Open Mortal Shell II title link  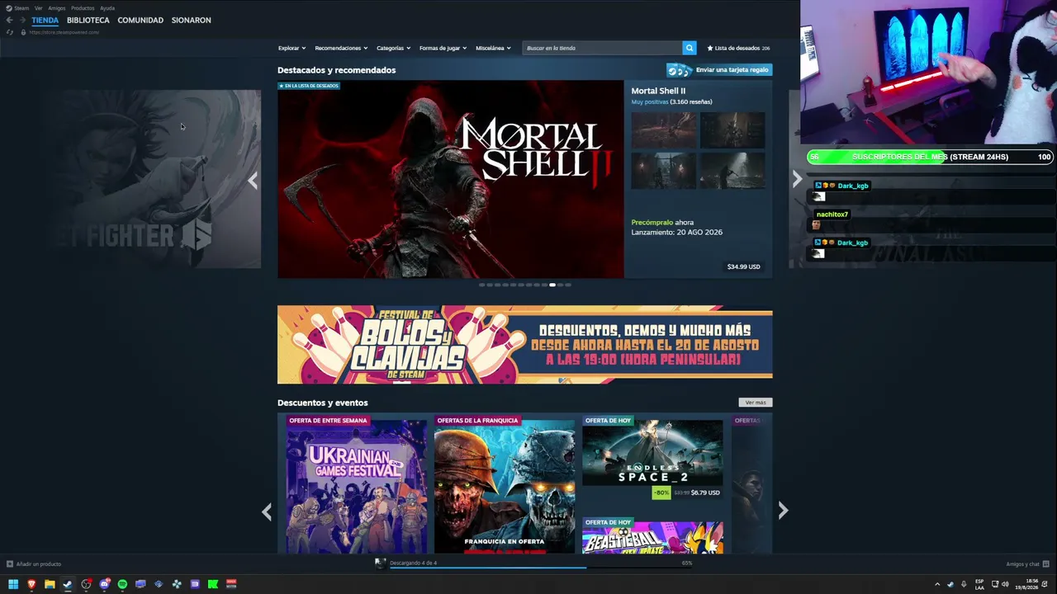[x=658, y=91]
